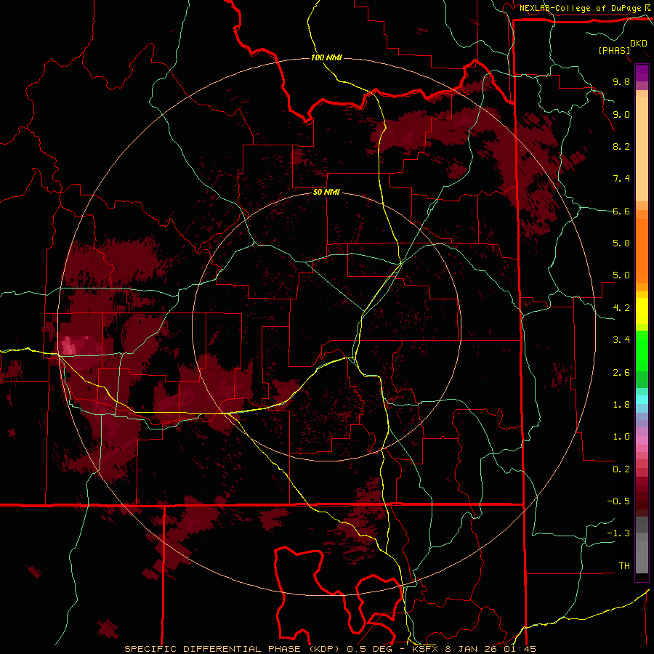Click the 5.8 value on the color scale

(621, 243)
